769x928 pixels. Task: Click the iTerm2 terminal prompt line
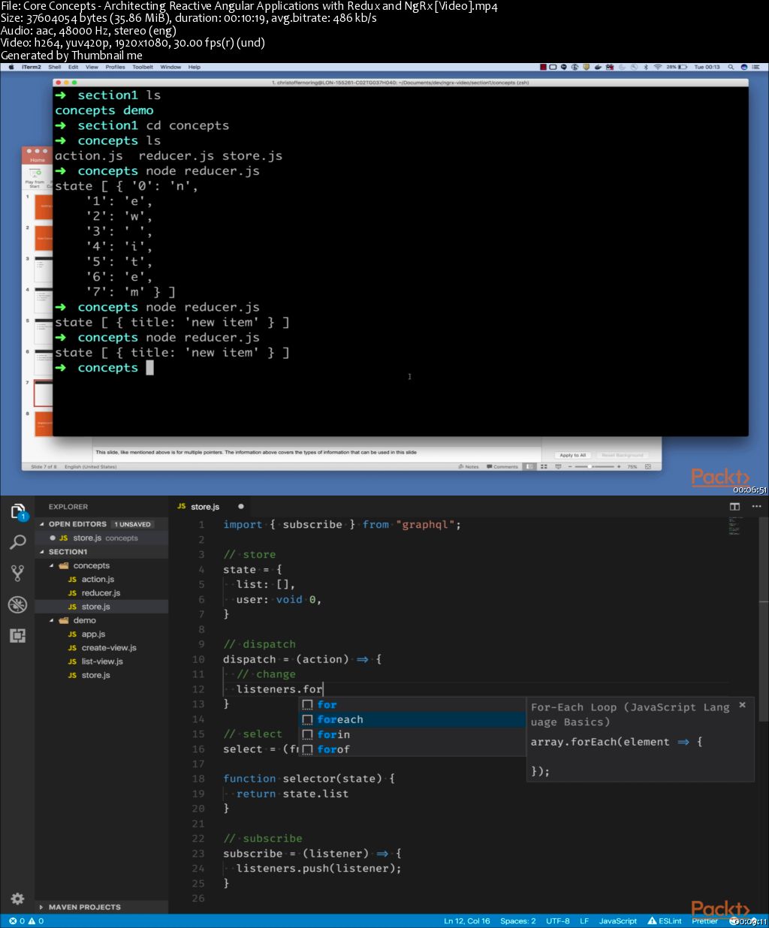pos(104,368)
